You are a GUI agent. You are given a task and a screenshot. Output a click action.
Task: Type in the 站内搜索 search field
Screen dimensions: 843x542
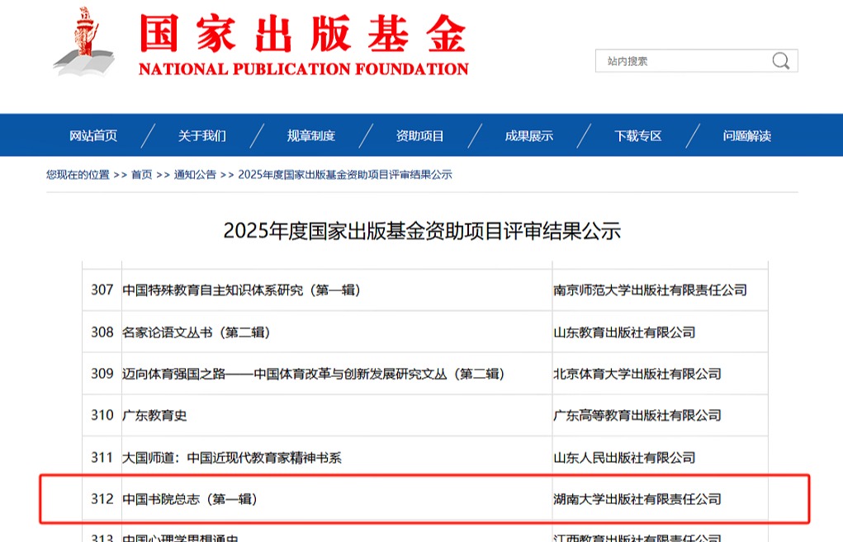[681, 61]
